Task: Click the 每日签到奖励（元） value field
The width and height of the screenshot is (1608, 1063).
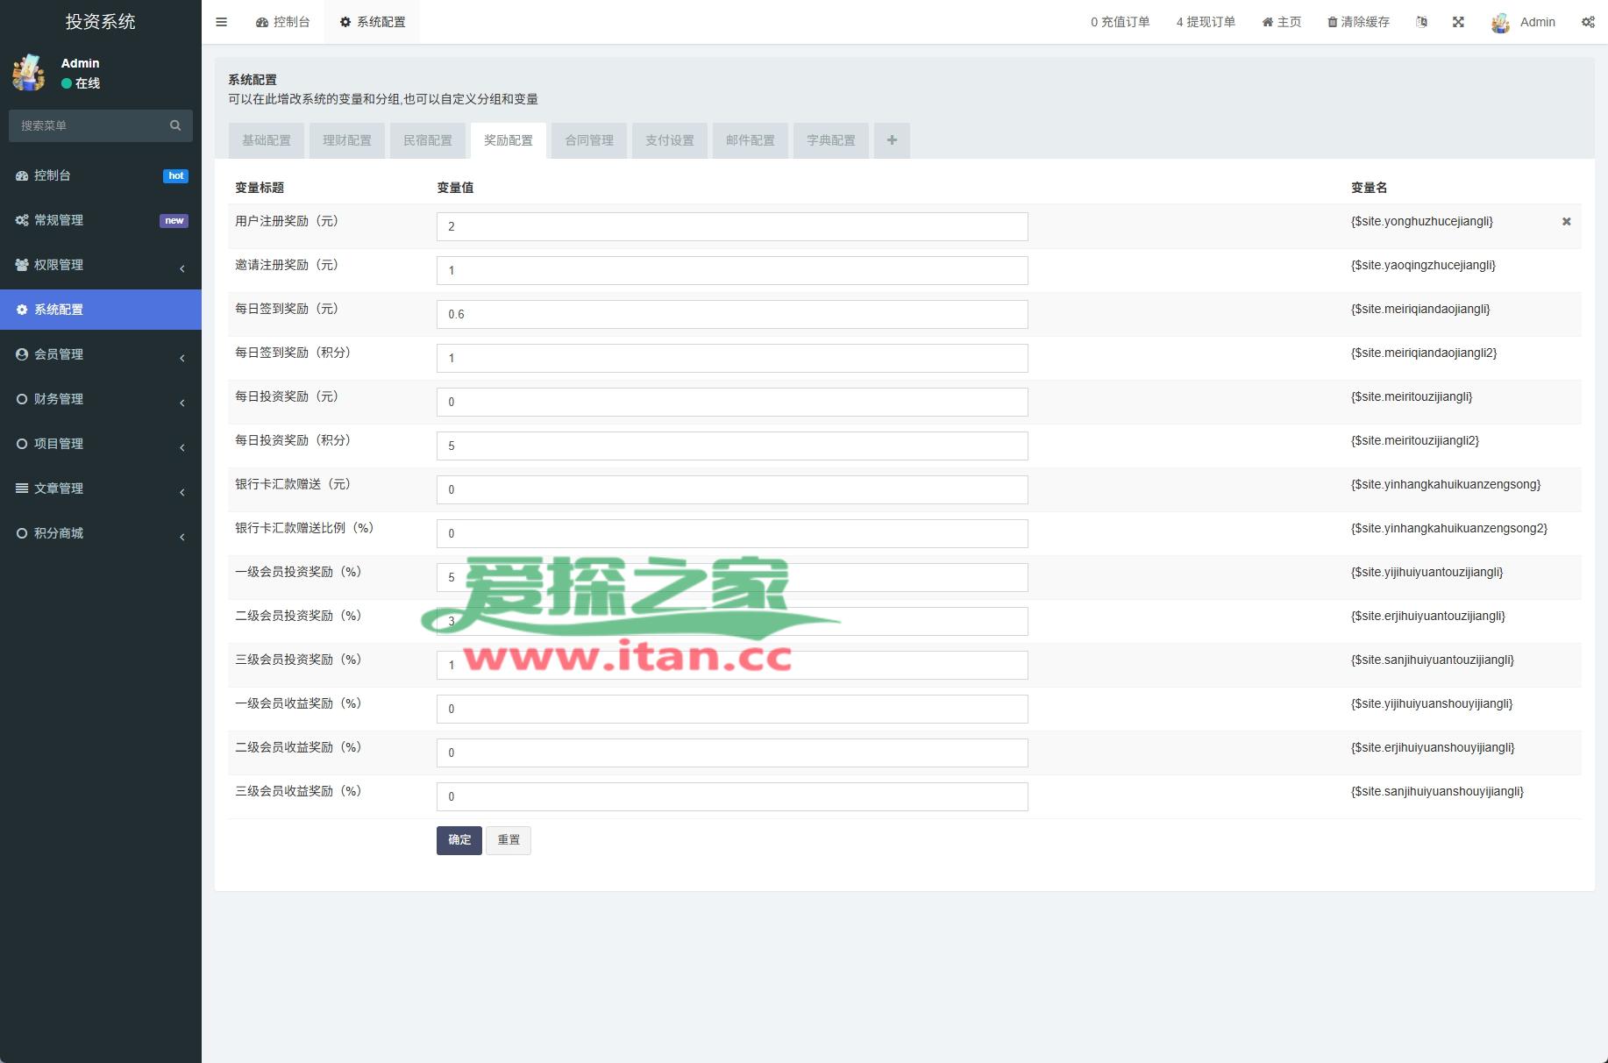Action: pyautogui.click(x=732, y=314)
